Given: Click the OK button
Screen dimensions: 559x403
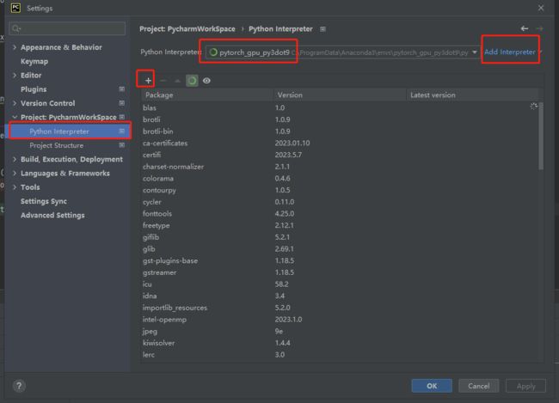Looking at the screenshot, I should pyautogui.click(x=432, y=386).
